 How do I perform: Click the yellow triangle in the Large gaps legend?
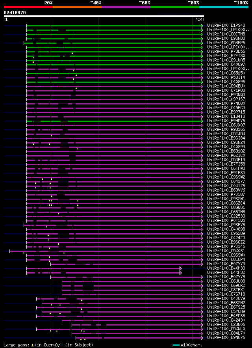[x=32, y=345]
